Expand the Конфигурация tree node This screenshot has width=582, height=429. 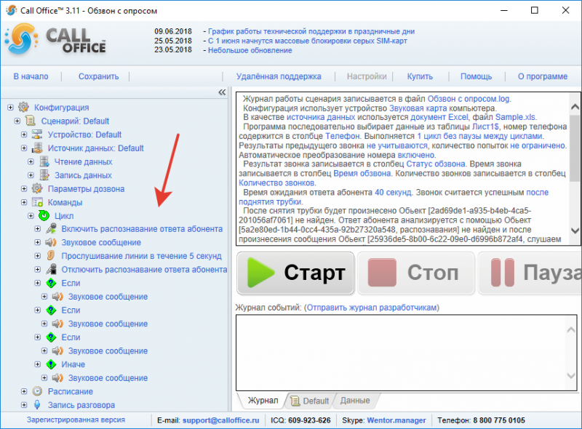coord(10,108)
